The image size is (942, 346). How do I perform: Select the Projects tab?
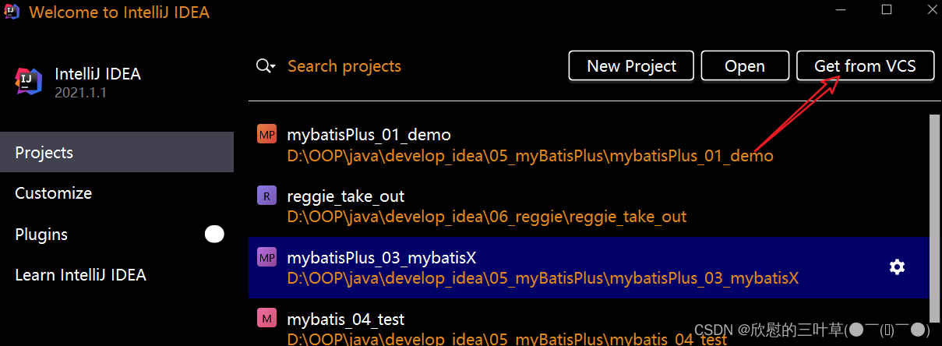(117, 152)
